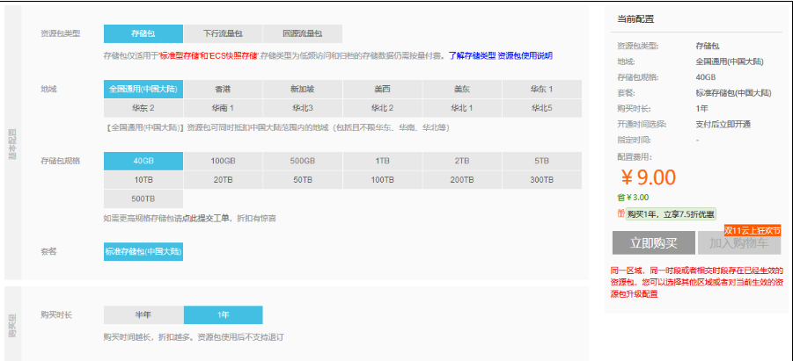Set purchase duration to 1年
The height and width of the screenshot is (361, 793).
(223, 314)
